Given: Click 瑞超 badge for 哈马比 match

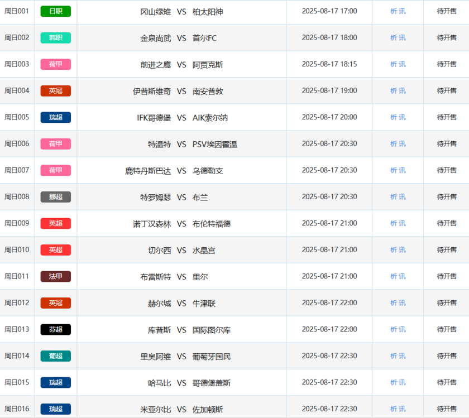Looking at the screenshot, I should click(x=55, y=382).
